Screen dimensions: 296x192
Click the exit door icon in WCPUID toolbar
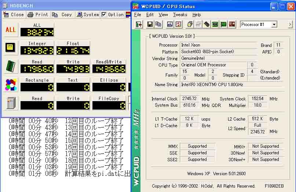click(x=139, y=25)
